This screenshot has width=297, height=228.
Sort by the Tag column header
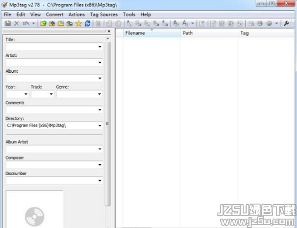click(x=266, y=33)
